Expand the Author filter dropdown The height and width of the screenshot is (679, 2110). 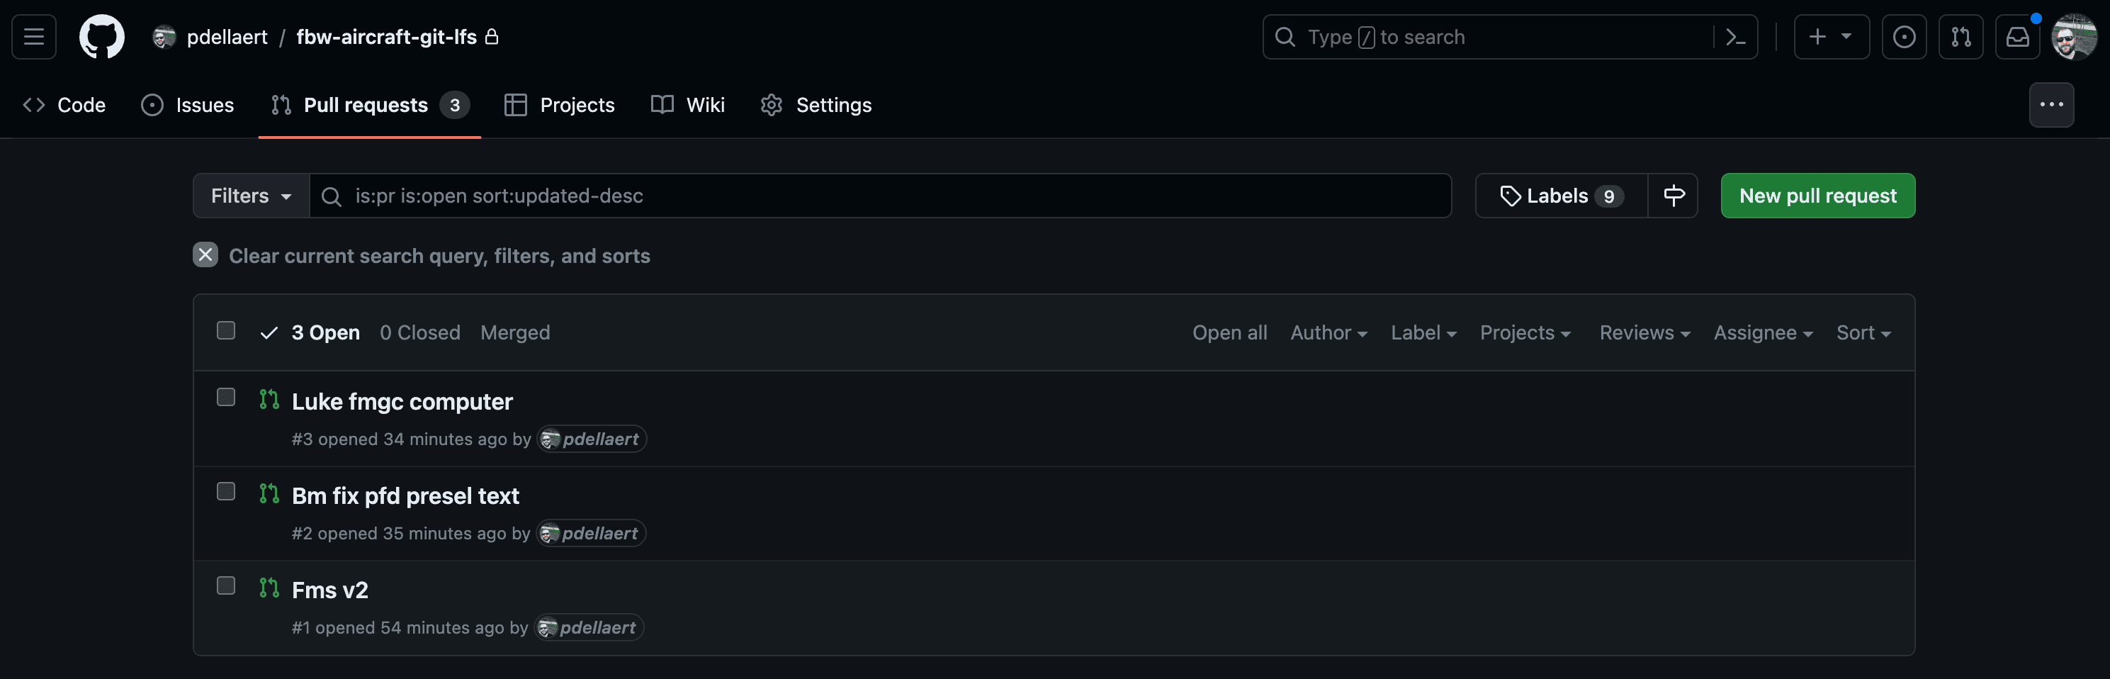[x=1328, y=332]
